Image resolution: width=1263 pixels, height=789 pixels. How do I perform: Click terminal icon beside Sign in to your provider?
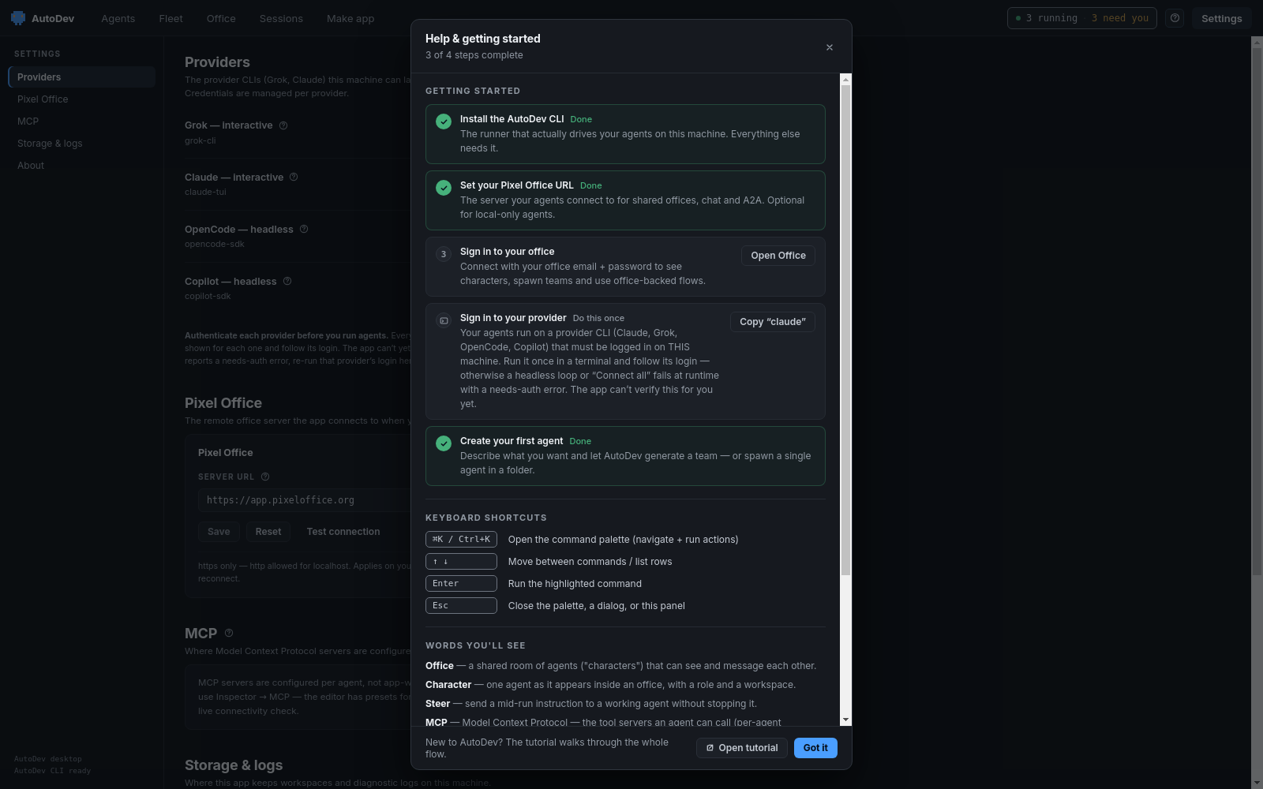click(444, 320)
